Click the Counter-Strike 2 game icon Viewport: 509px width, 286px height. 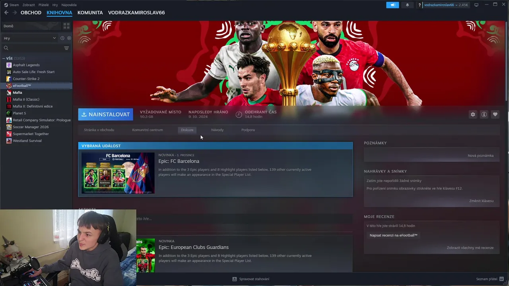(9, 79)
